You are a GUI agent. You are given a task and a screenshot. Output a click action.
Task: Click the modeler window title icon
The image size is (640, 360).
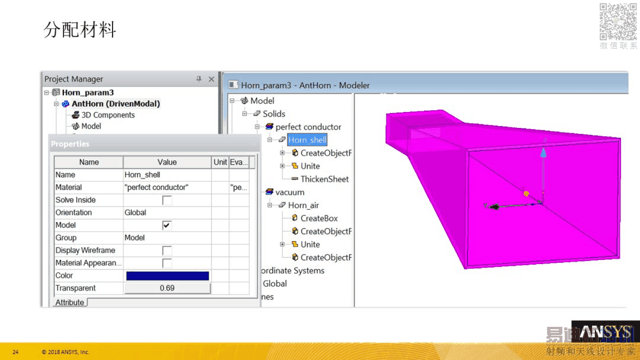coord(233,85)
